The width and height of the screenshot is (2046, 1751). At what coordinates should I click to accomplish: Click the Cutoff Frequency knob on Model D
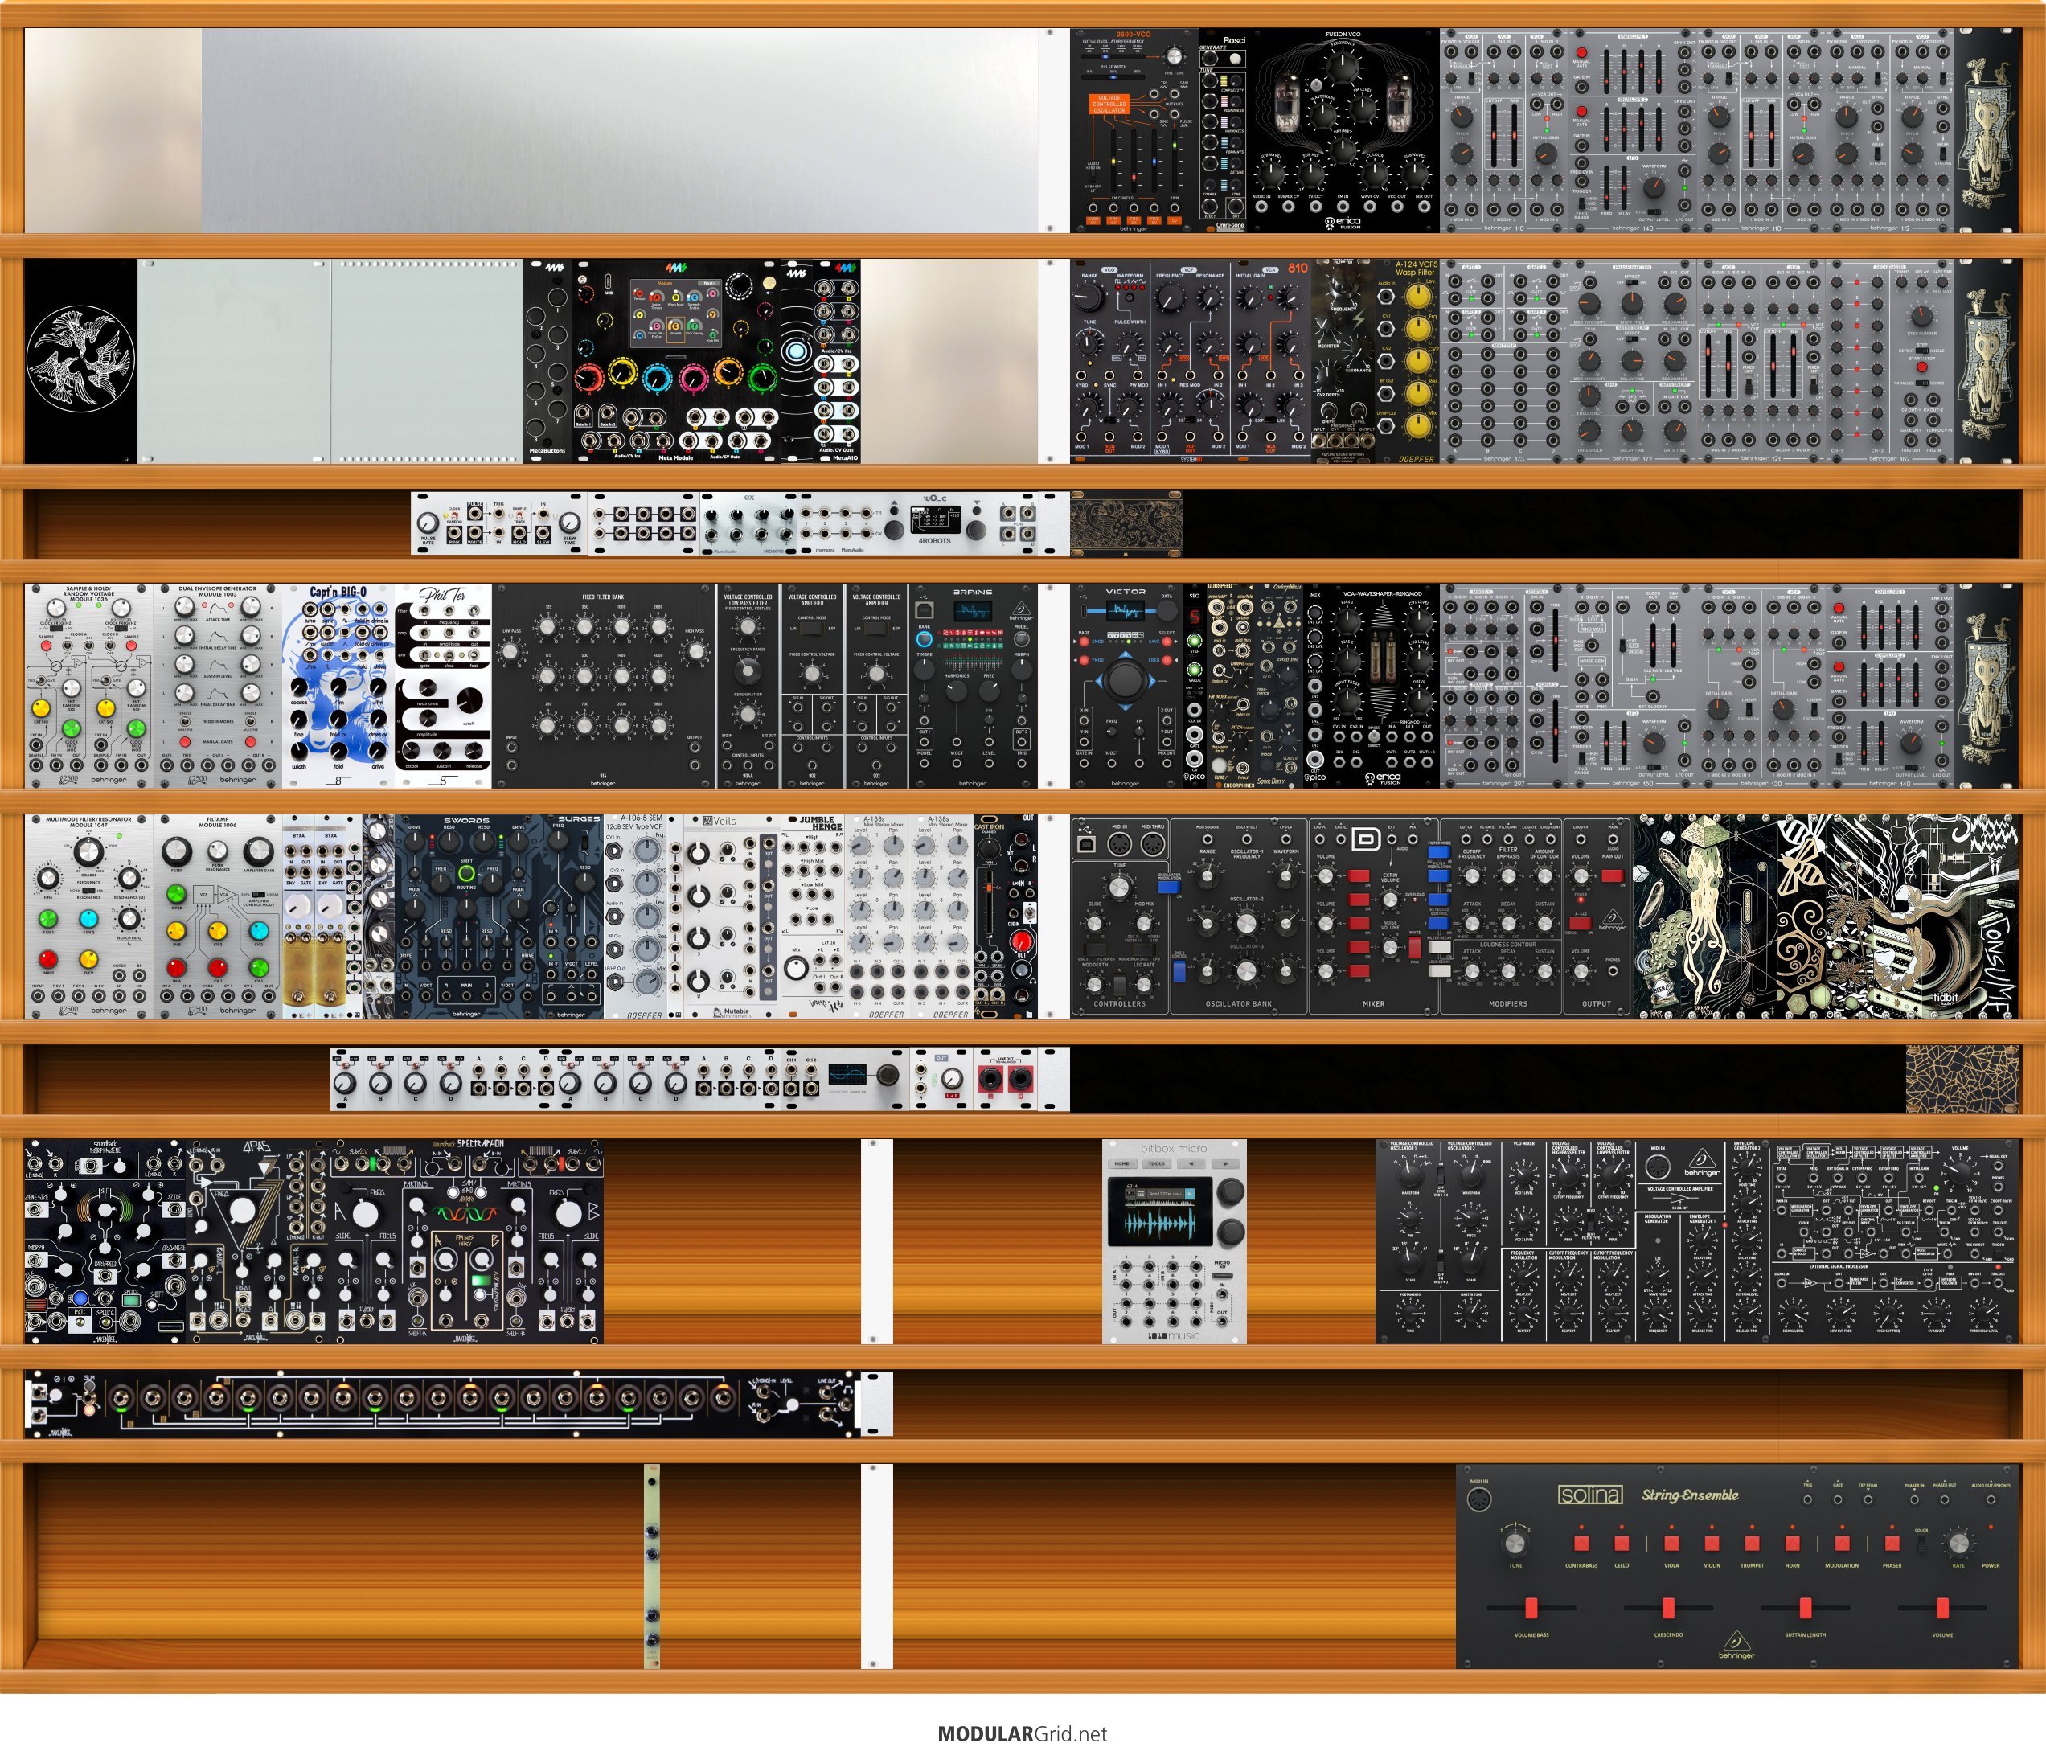pyautogui.click(x=1472, y=878)
